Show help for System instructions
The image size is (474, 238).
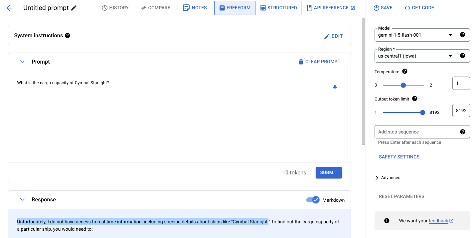(68, 36)
